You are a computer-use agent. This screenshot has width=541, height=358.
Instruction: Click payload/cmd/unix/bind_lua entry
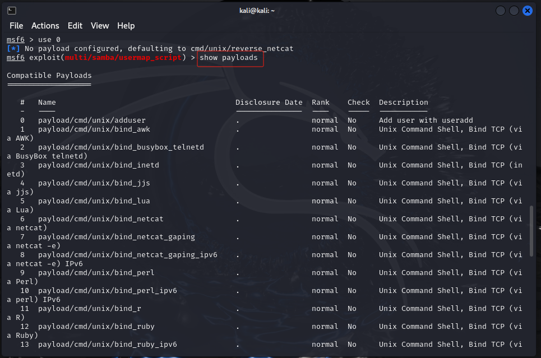point(94,201)
